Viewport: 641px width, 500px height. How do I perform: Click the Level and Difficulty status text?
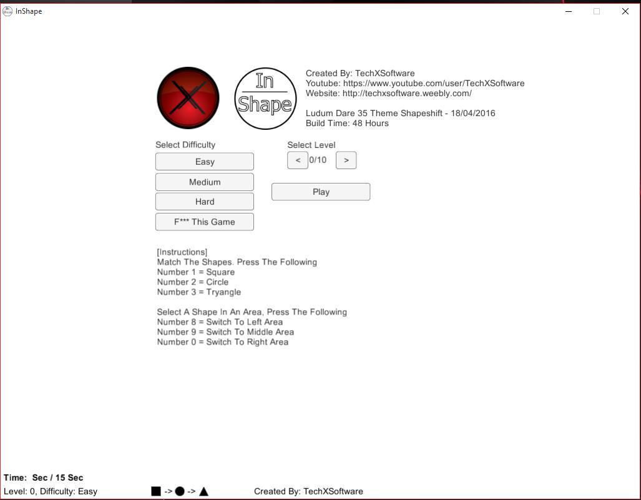(x=51, y=491)
